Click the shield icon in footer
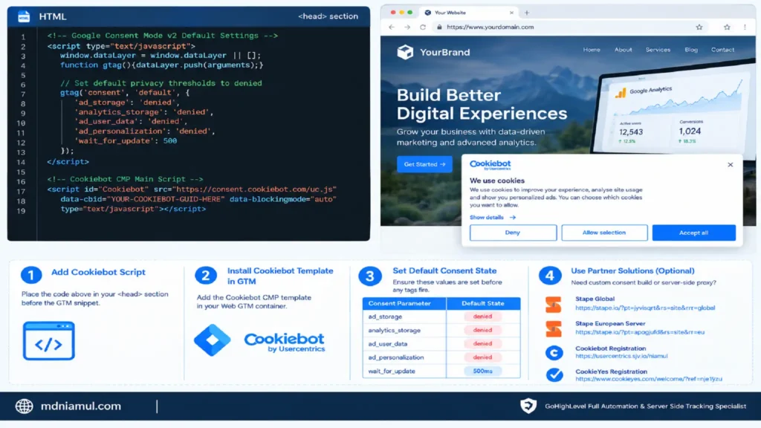Screen dimensions: 761x428 click(528, 406)
